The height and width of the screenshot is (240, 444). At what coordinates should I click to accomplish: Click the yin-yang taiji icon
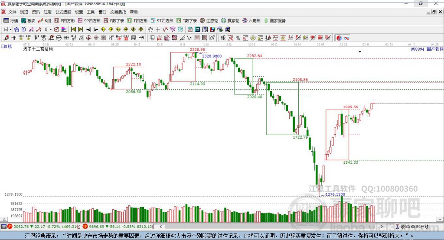[x=339, y=38]
